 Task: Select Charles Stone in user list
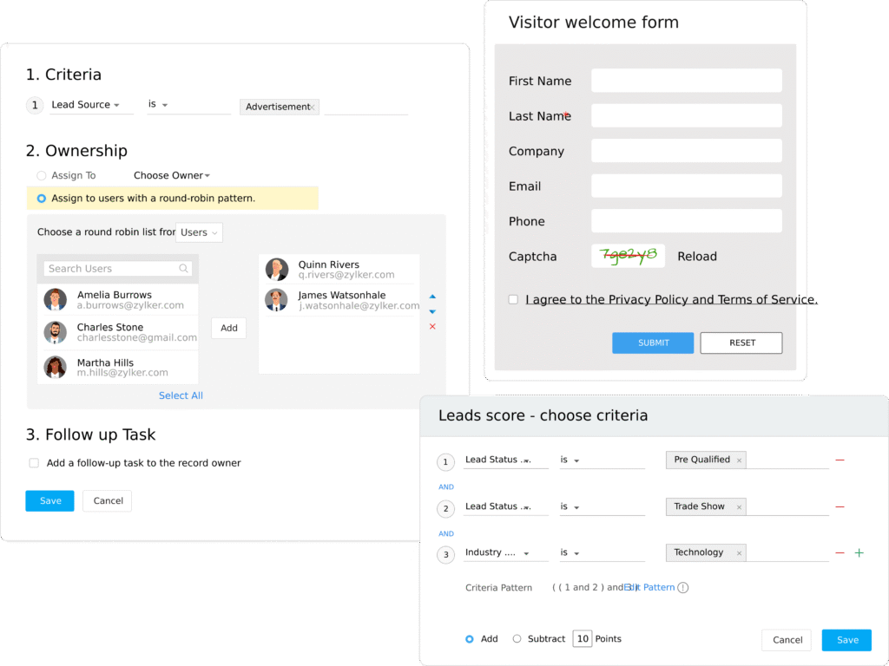(x=118, y=332)
